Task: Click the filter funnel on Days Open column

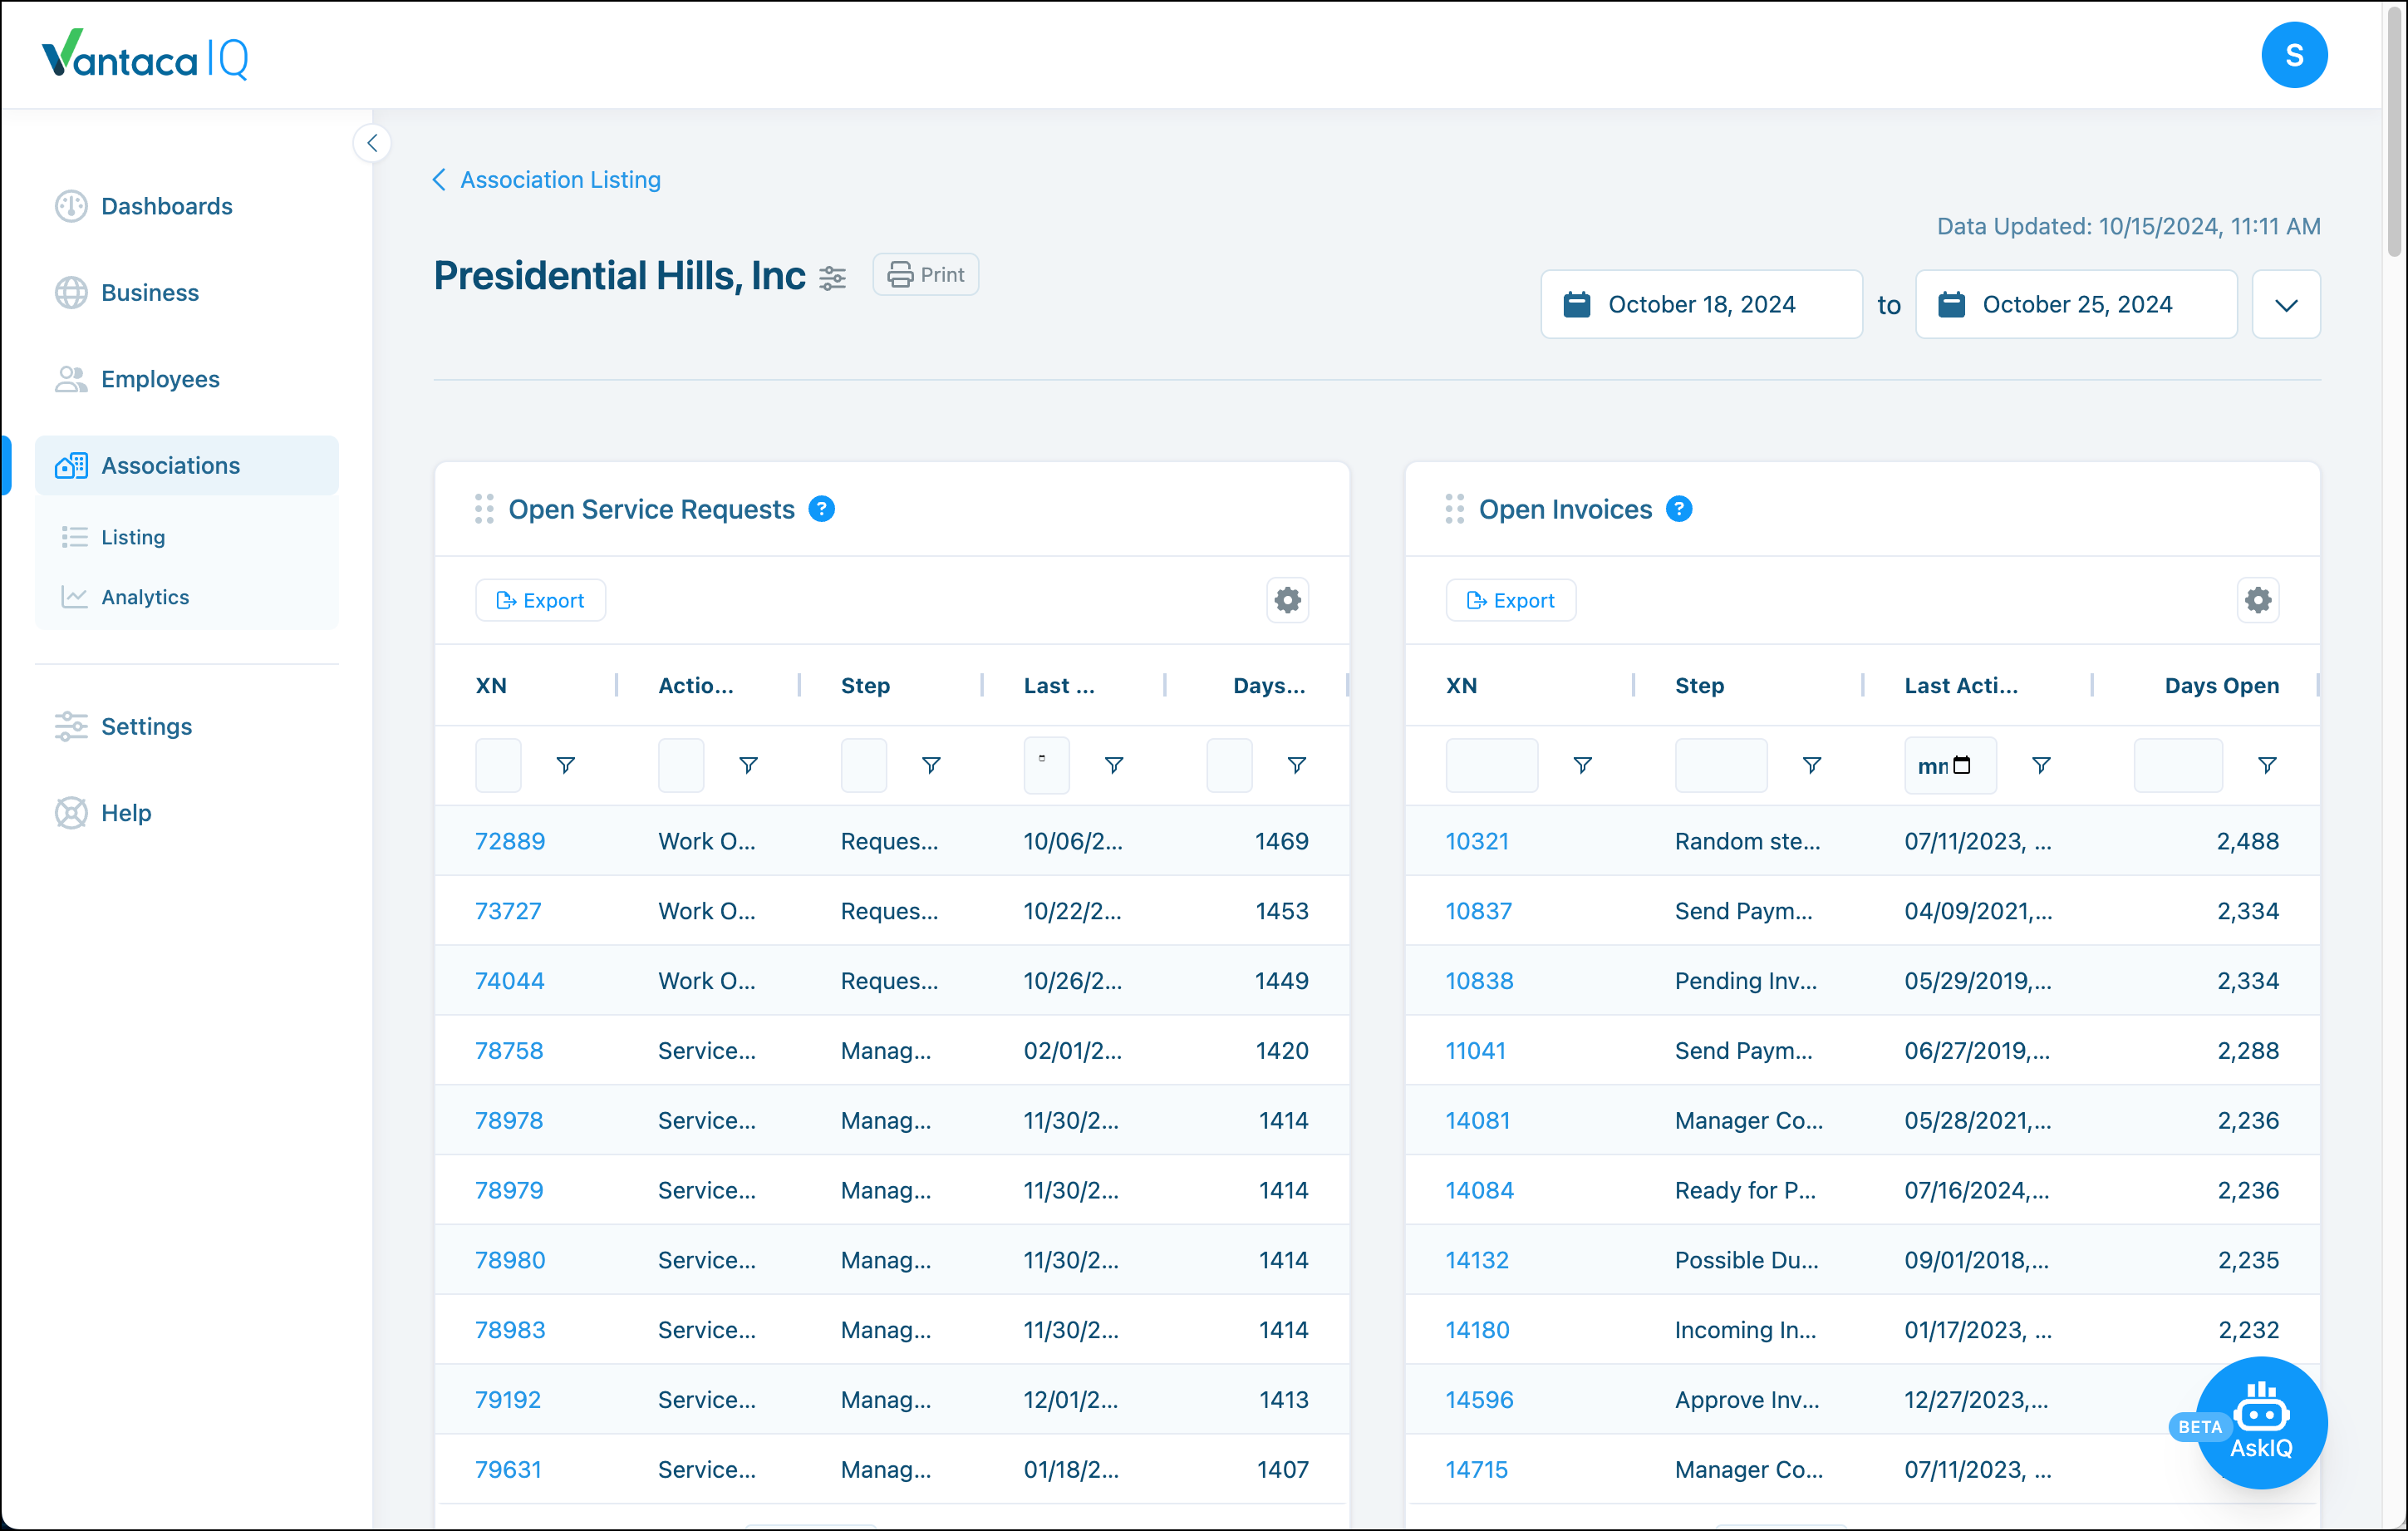Action: (2267, 765)
